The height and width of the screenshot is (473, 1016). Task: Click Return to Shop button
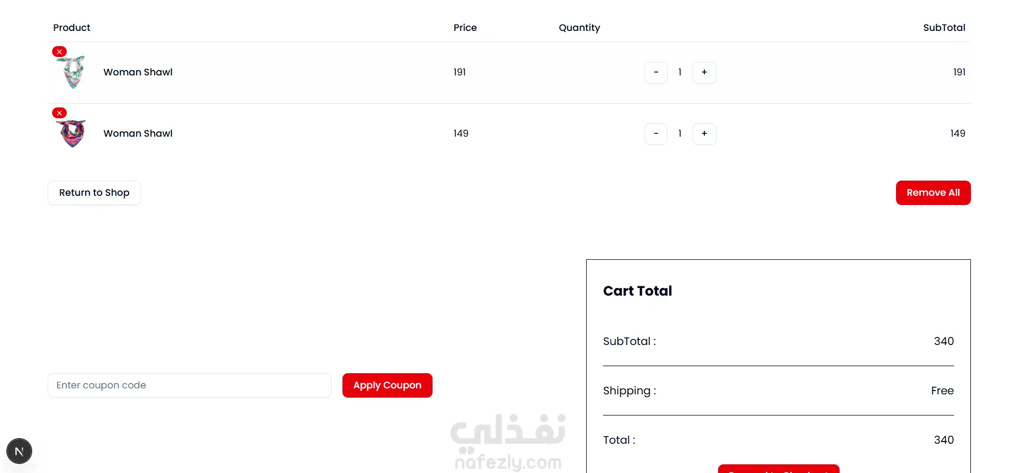(94, 193)
